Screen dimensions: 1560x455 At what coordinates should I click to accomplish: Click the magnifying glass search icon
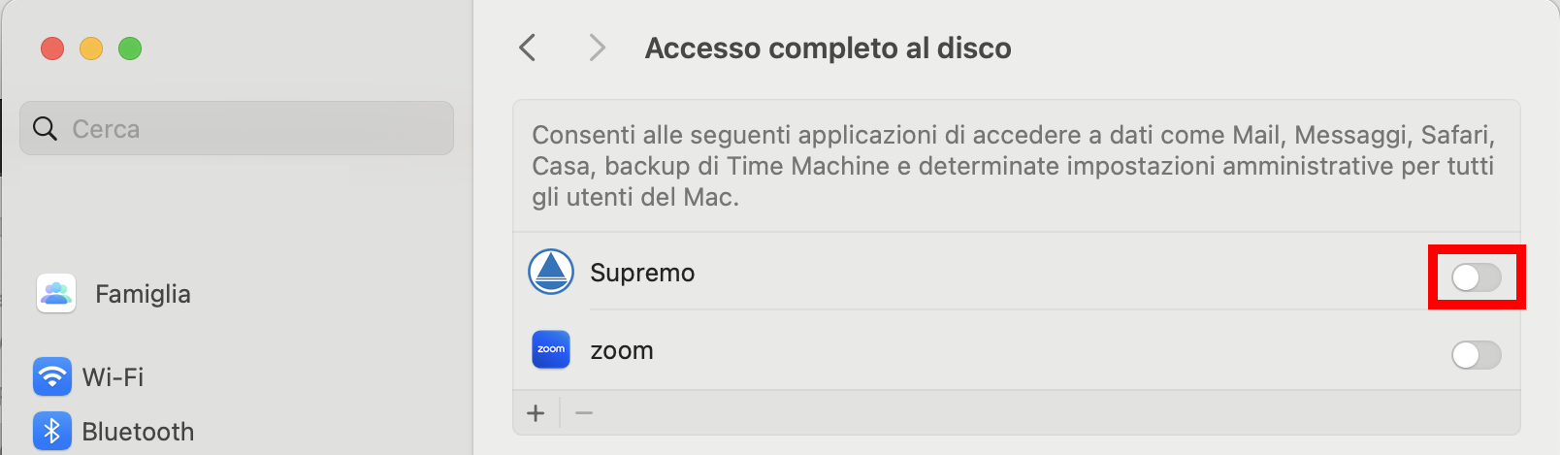(45, 129)
